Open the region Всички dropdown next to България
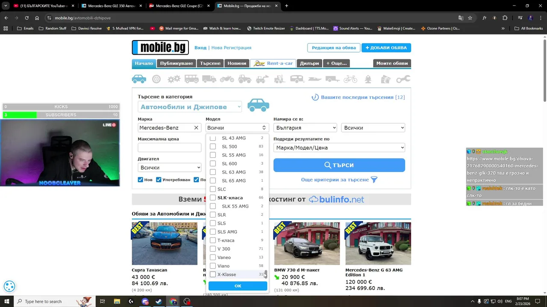 pos(373,127)
